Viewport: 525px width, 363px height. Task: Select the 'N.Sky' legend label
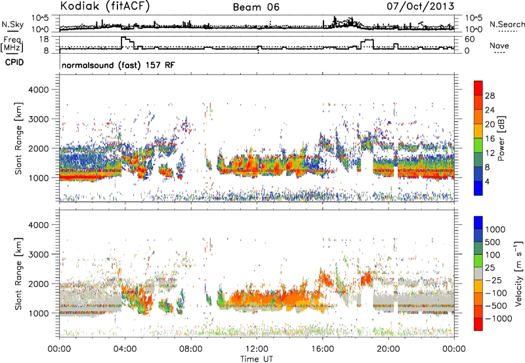pos(12,24)
